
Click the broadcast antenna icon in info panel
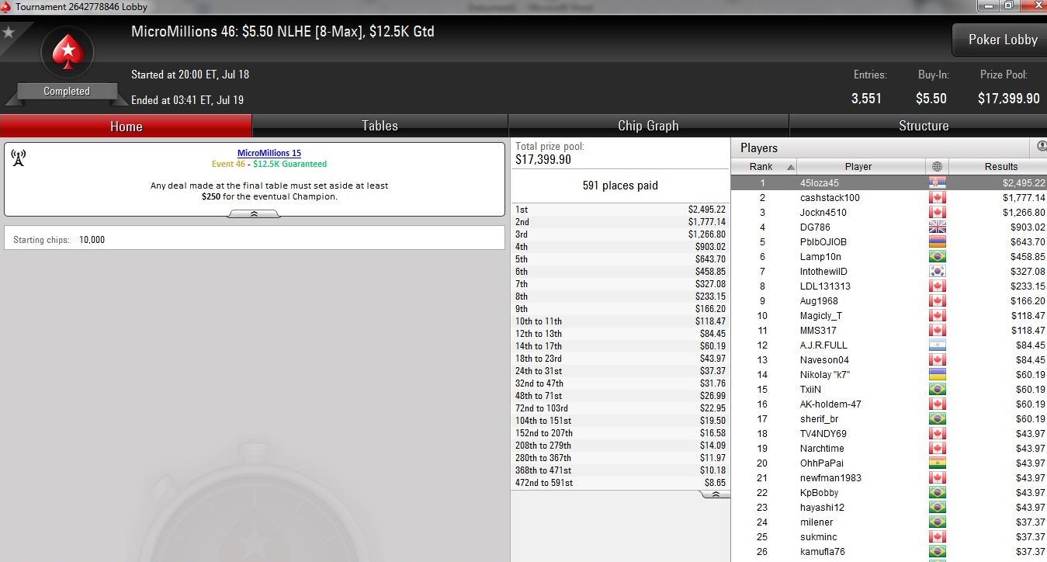pos(19,158)
